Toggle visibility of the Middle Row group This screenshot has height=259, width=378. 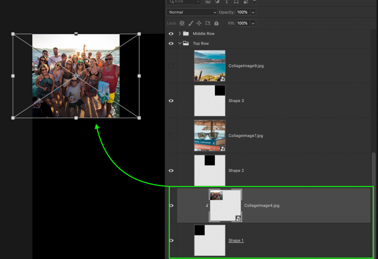point(171,34)
